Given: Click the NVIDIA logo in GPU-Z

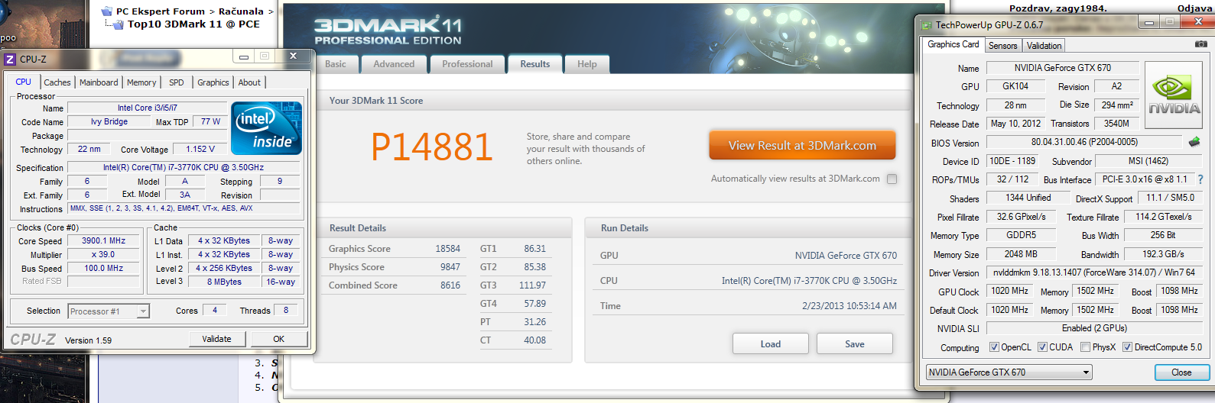Looking at the screenshot, I should pos(1174,95).
